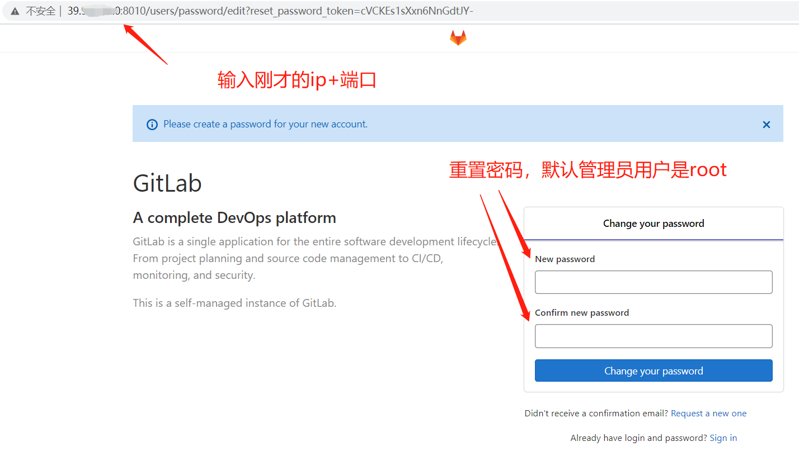Click the 不安全 security indicator label

click(40, 10)
